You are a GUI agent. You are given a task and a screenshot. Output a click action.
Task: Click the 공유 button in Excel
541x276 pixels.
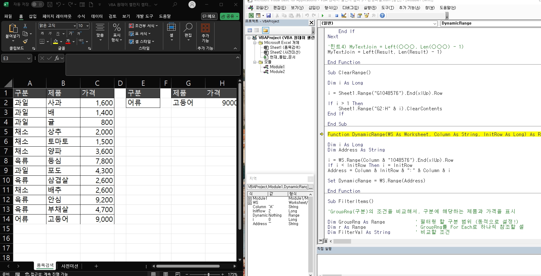pos(229,16)
